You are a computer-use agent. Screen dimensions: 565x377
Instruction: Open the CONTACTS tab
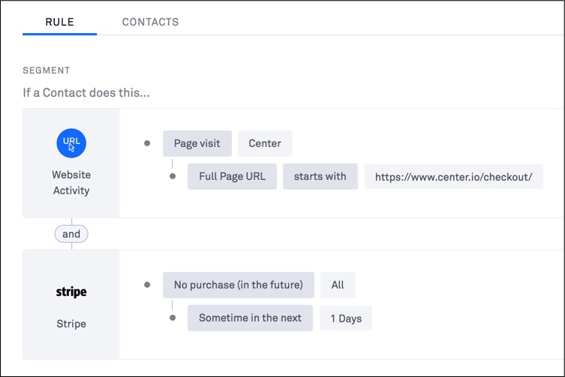point(150,22)
